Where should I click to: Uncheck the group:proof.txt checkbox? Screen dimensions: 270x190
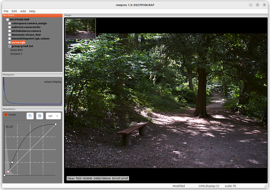(x=10, y=46)
